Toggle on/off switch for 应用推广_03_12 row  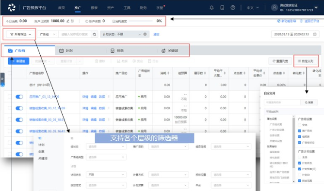19,97
